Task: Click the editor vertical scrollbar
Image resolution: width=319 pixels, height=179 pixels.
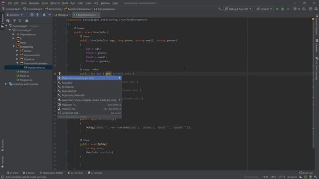Action: 313,84
